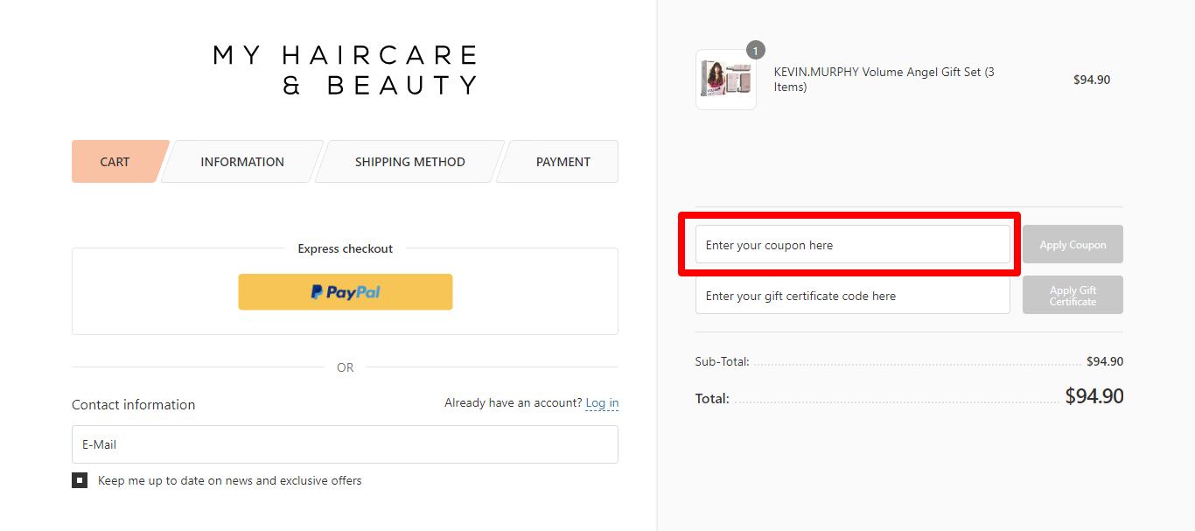Click the My Haircare & Beauty logo

click(344, 70)
